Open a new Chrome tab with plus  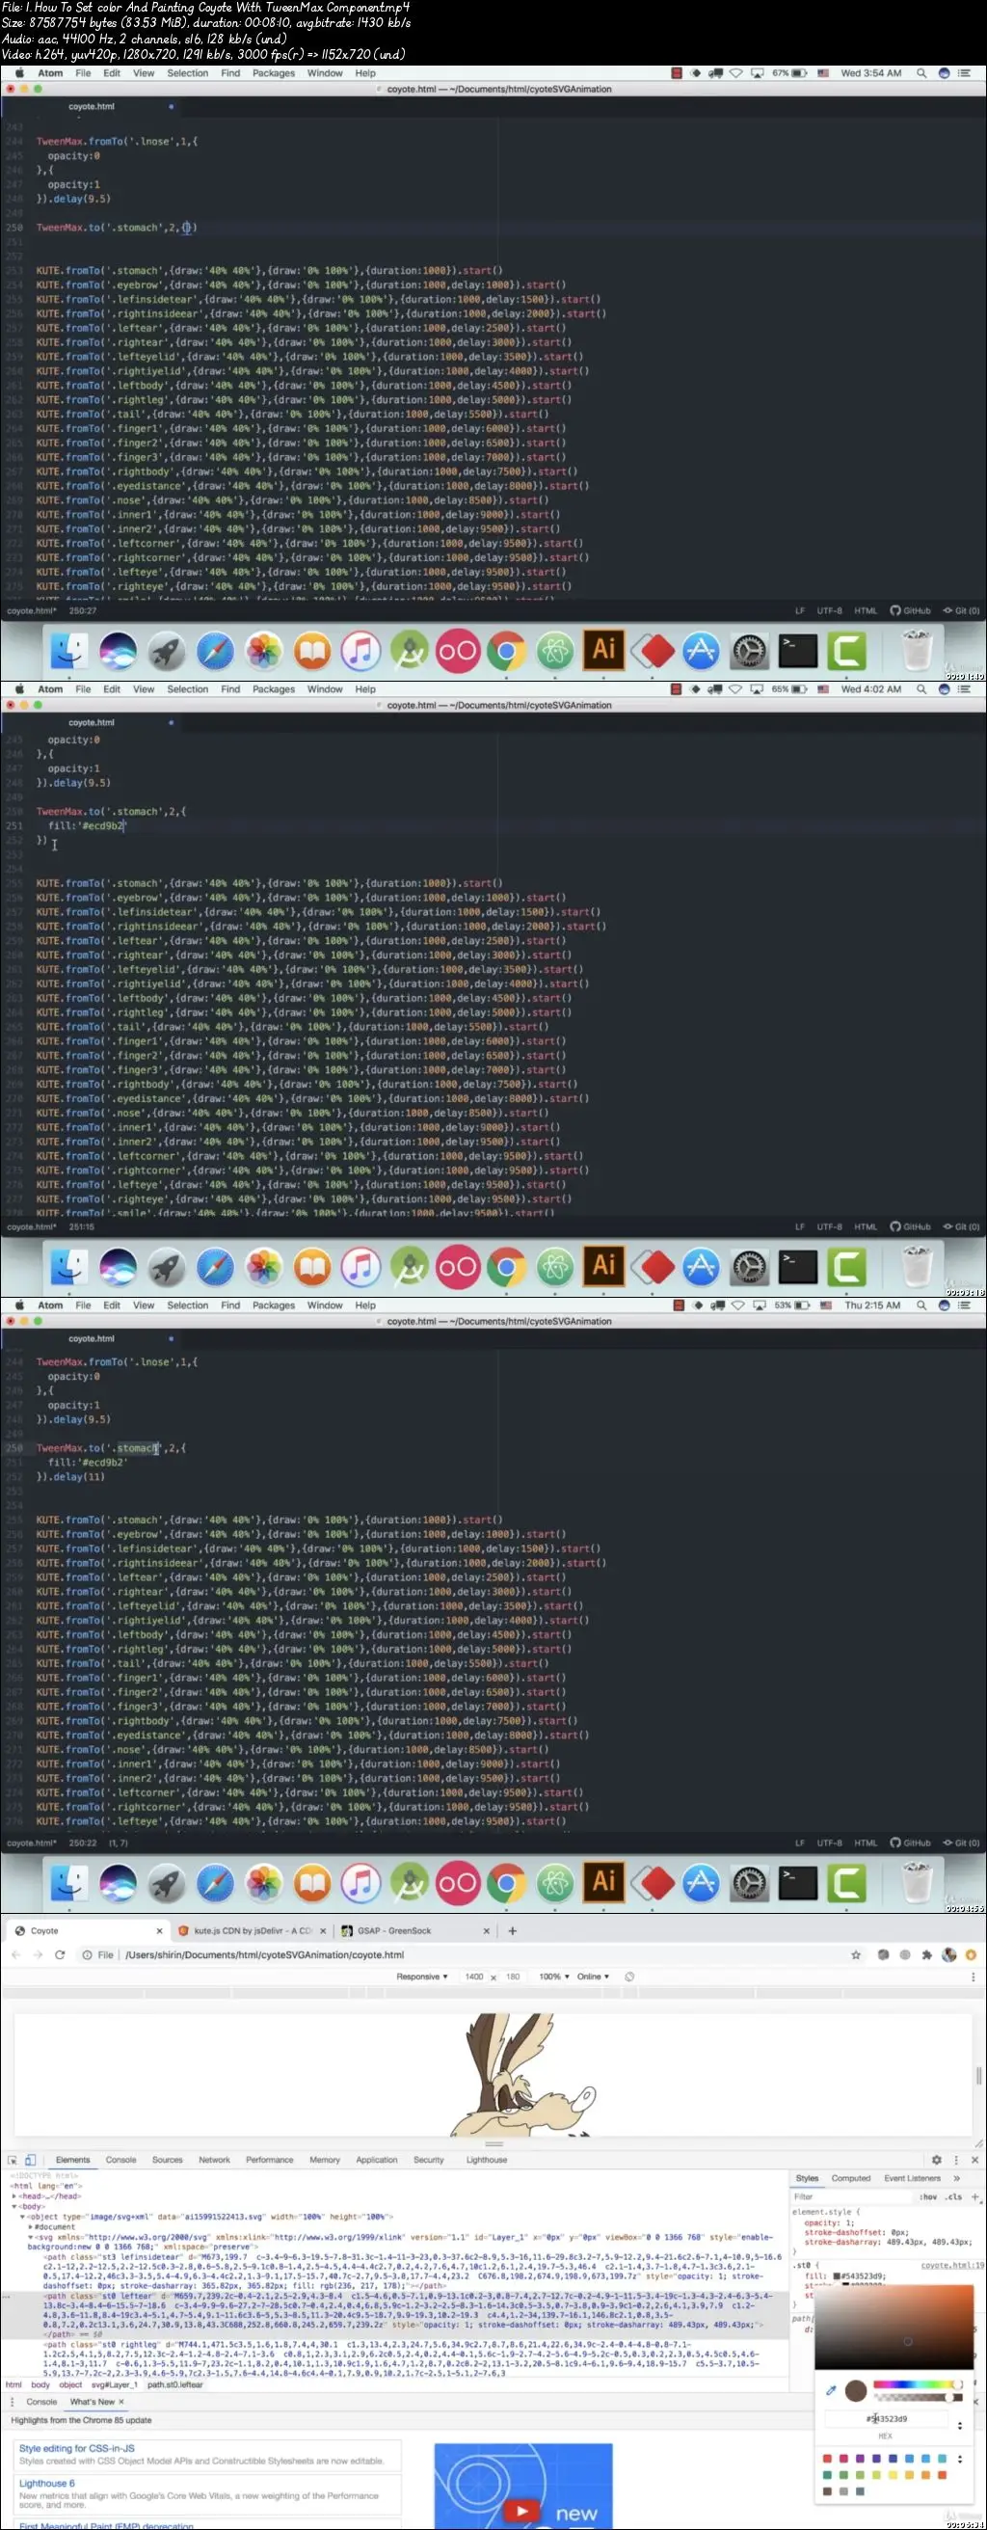pyautogui.click(x=512, y=1931)
